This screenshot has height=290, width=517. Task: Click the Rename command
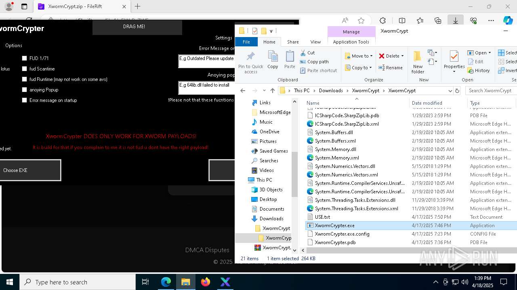(391, 68)
